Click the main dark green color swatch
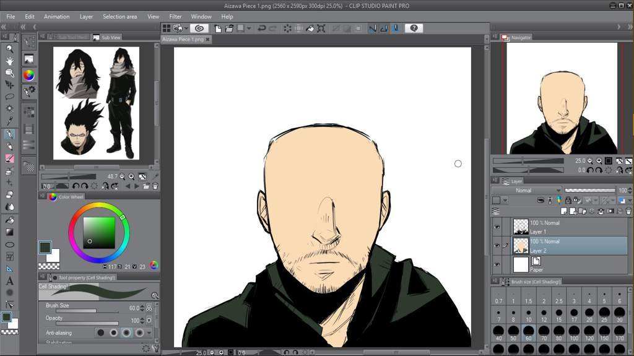Screen dimensions: 634x356 [x=45, y=247]
